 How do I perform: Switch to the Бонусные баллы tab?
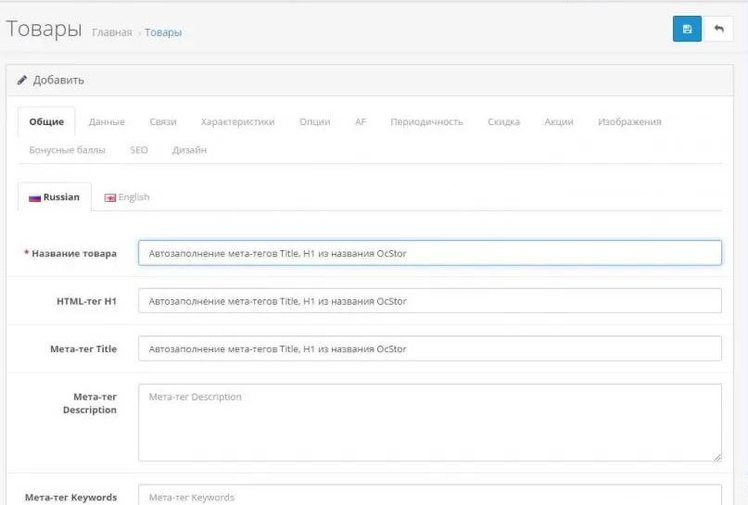tap(67, 149)
